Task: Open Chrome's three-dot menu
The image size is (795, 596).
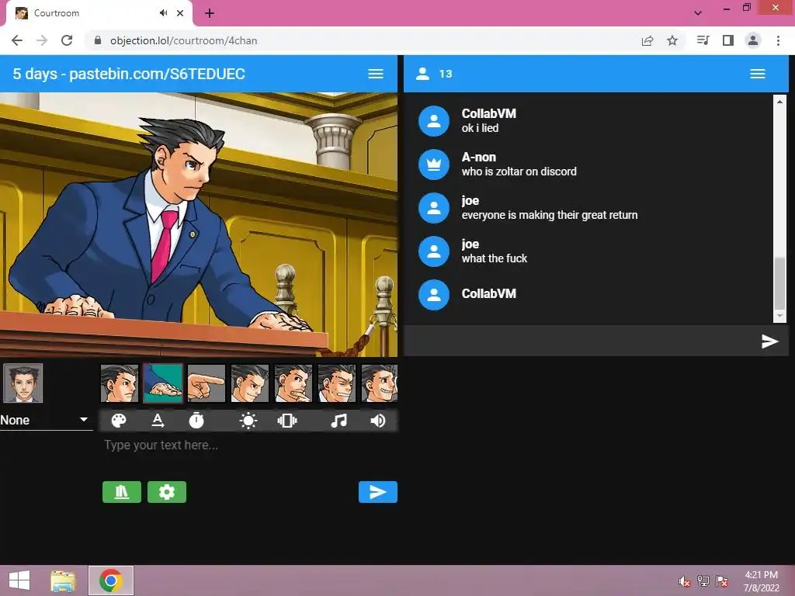Action: (x=778, y=40)
